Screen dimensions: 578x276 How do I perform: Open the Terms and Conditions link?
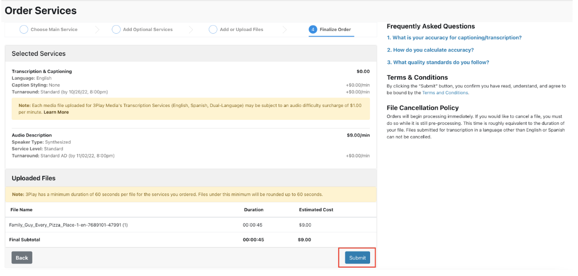[445, 93]
